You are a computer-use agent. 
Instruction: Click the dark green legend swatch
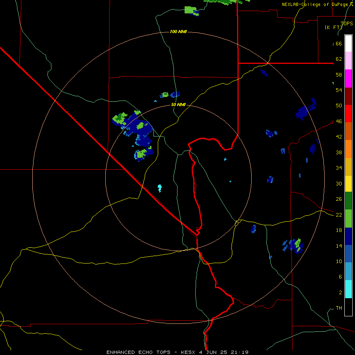[348, 200]
